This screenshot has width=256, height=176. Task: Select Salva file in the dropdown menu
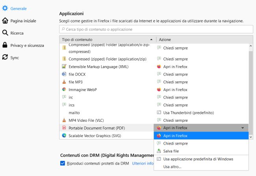(201, 151)
